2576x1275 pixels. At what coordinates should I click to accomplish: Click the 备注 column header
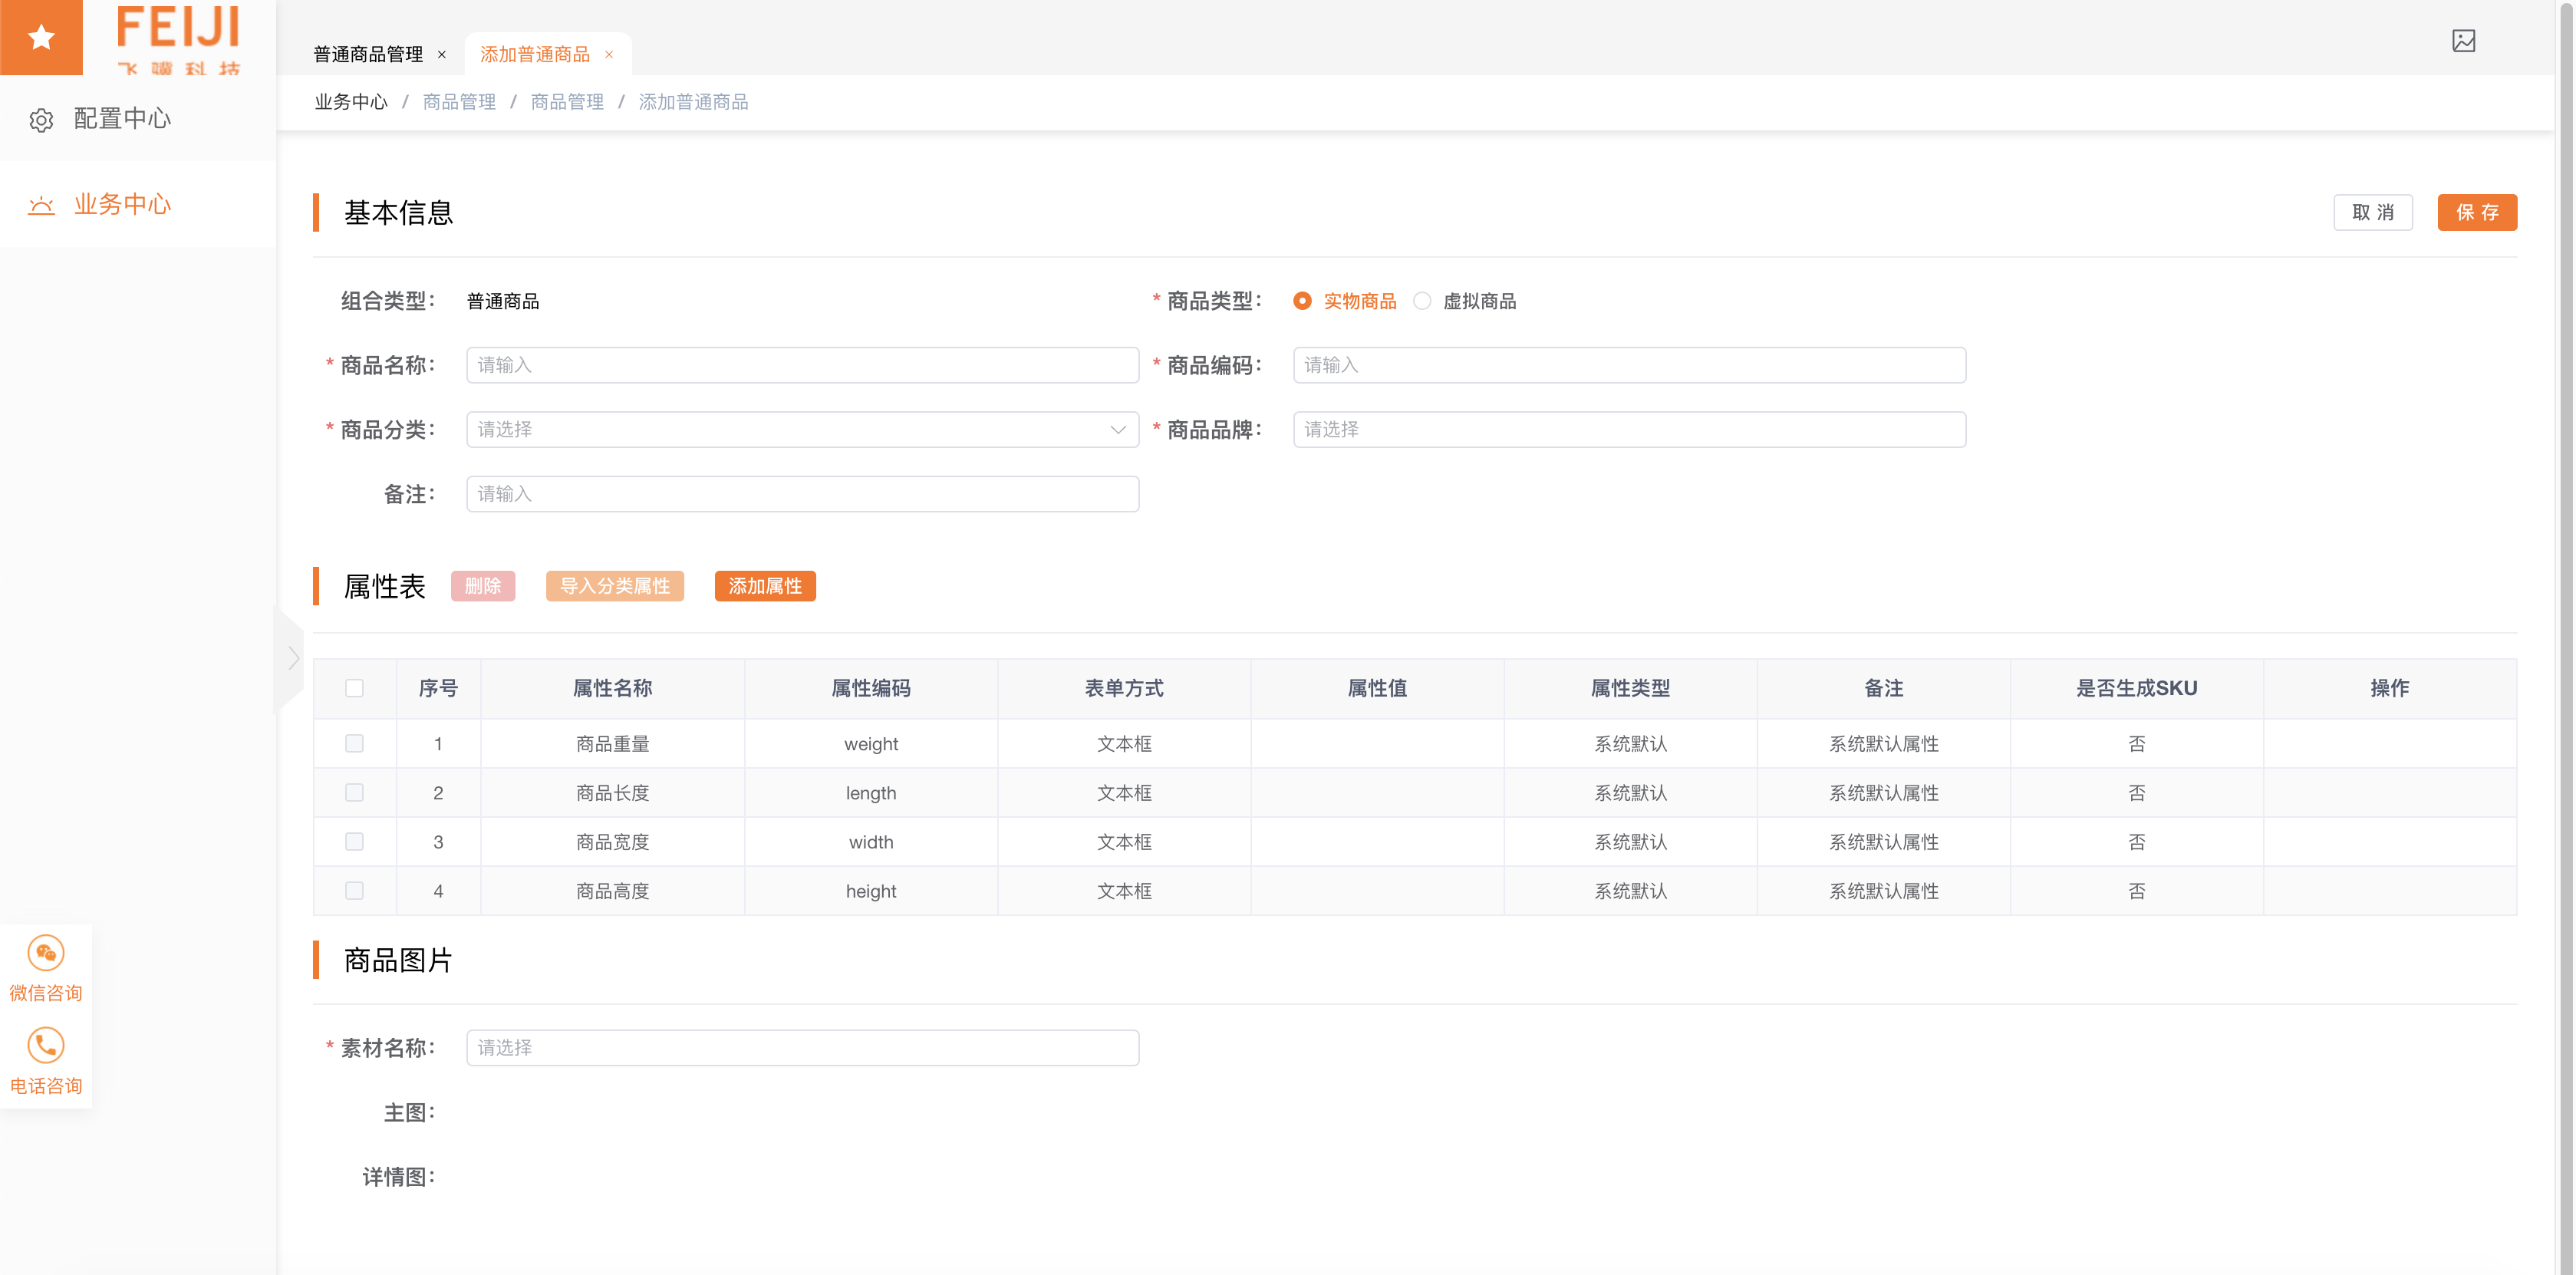tap(1883, 688)
